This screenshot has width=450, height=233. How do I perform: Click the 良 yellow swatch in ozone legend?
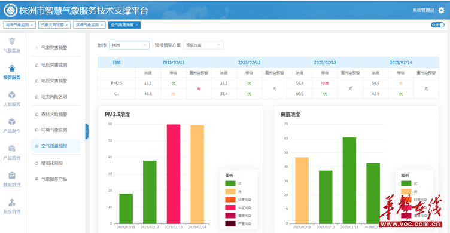(x=406, y=191)
